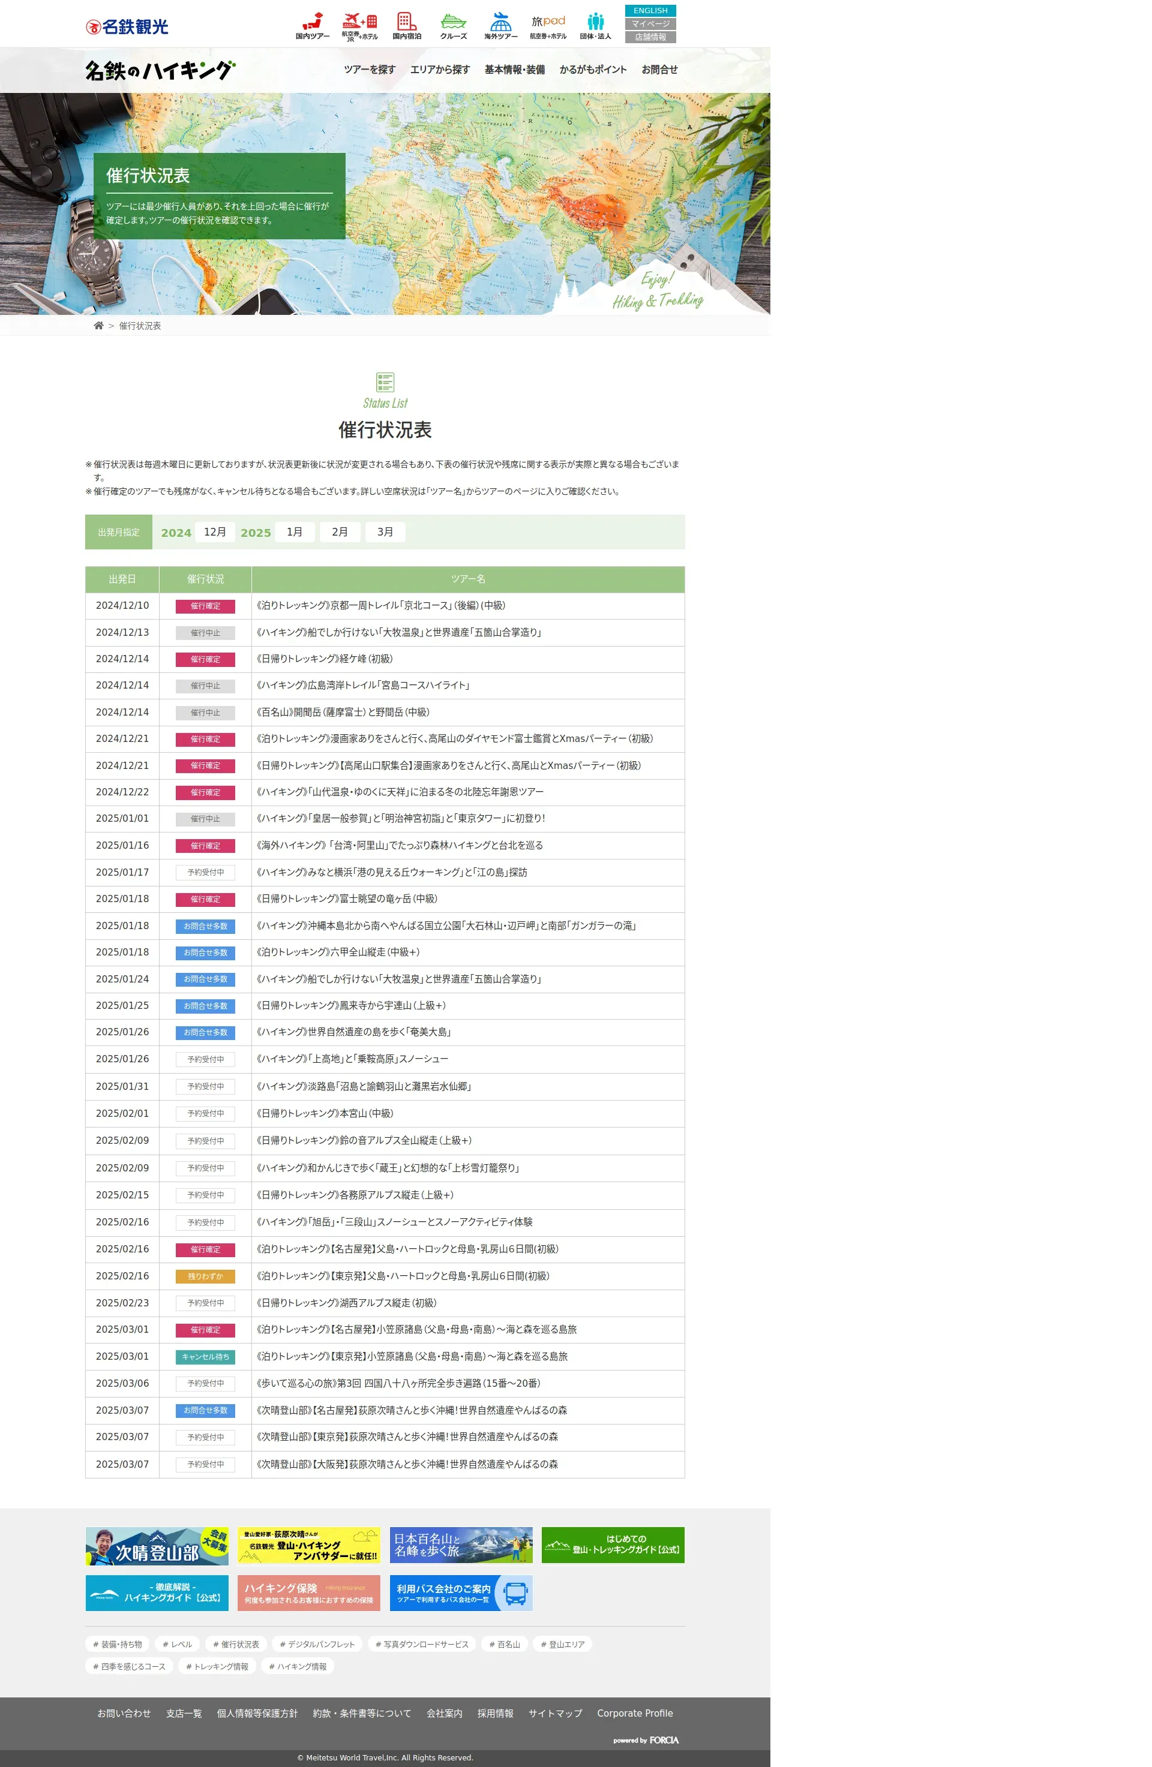1152x1767 pixels.
Task: Open かるがもポイント navigation menu
Action: tap(593, 70)
